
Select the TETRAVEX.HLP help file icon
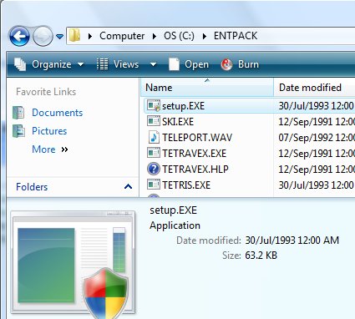pyautogui.click(x=154, y=169)
